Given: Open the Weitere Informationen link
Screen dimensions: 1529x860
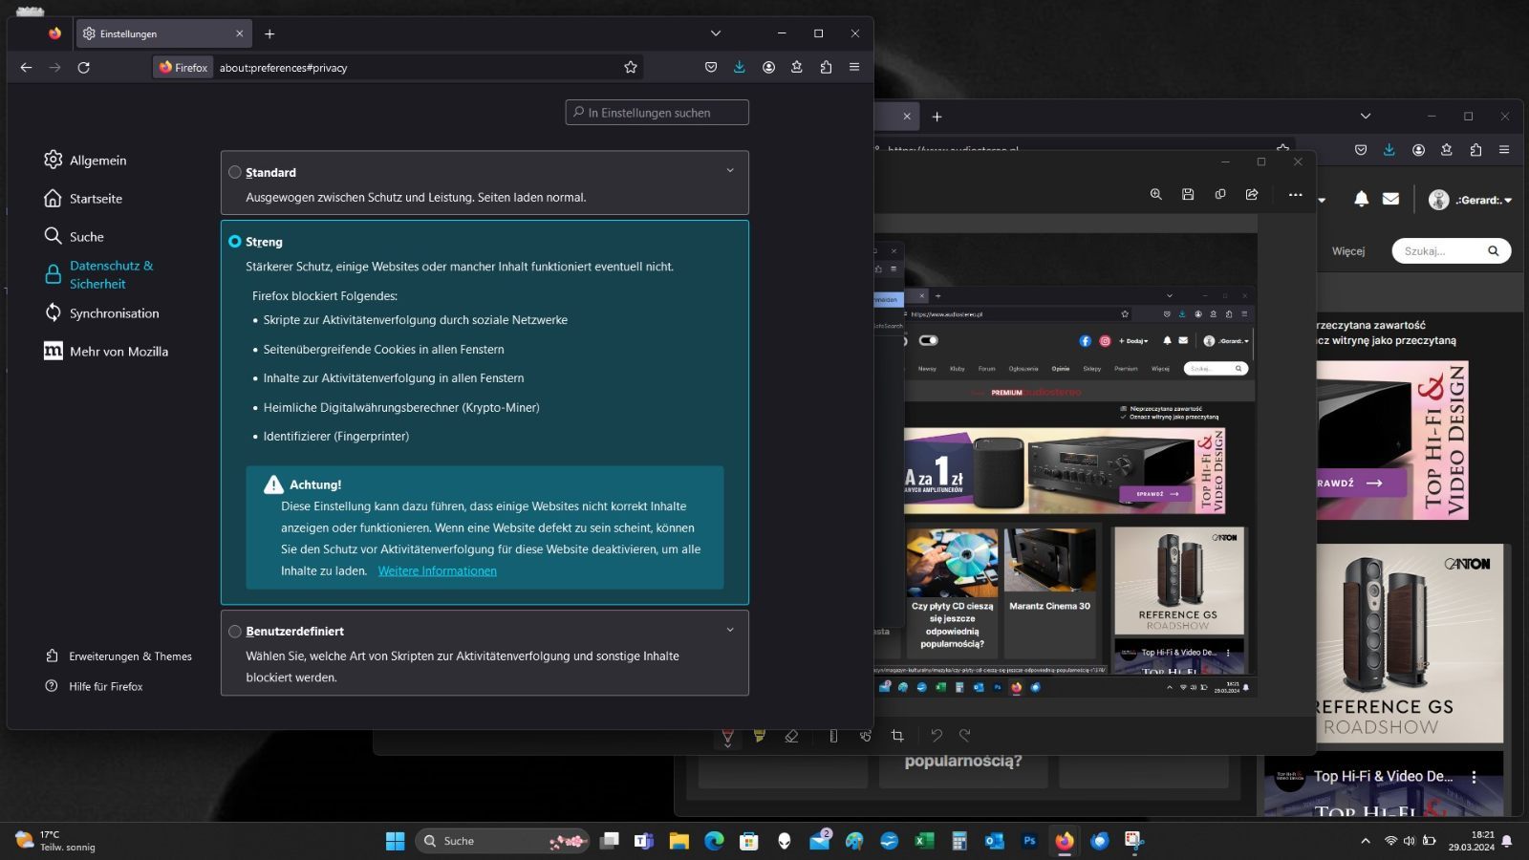Looking at the screenshot, I should pos(438,570).
